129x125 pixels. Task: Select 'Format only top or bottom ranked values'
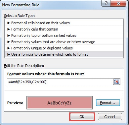(x=44, y=35)
